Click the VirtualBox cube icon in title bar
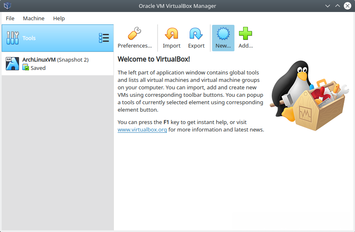Screen dimensions: 355x232 point(7,6)
